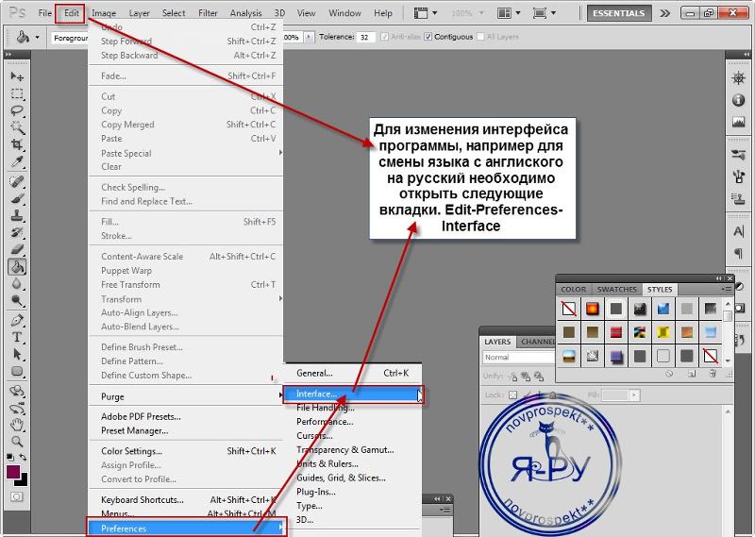
Task: Swap foreground and background colors
Action: (x=23, y=457)
